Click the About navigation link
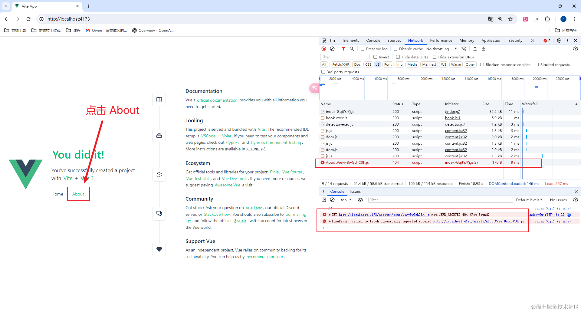 (78, 194)
